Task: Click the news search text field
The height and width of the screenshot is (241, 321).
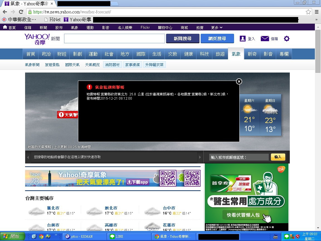Action: click(x=115, y=38)
